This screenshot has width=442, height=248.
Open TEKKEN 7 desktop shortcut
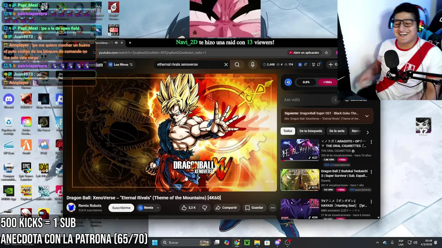tap(26, 101)
